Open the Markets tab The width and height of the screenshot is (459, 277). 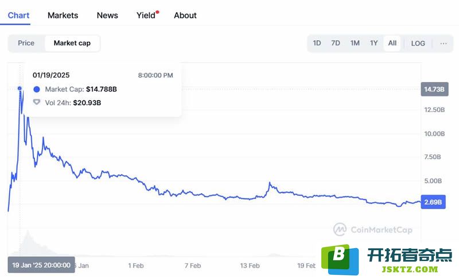63,16
